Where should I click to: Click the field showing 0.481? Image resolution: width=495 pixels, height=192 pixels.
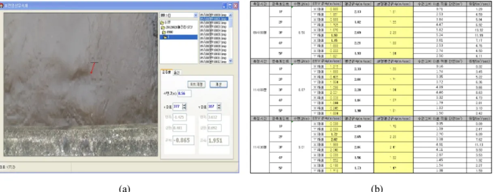click(x=180, y=128)
